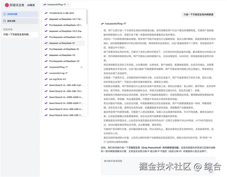Viewport: 227px width, 177px height.
Task: Click the icon beside deepseek-ai/DeepSeek-V3.2-Exp
Action: click(46, 31)
